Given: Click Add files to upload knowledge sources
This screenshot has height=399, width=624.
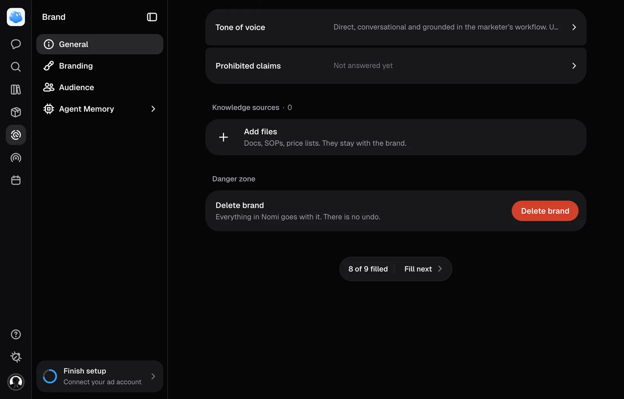Looking at the screenshot, I should point(396,137).
